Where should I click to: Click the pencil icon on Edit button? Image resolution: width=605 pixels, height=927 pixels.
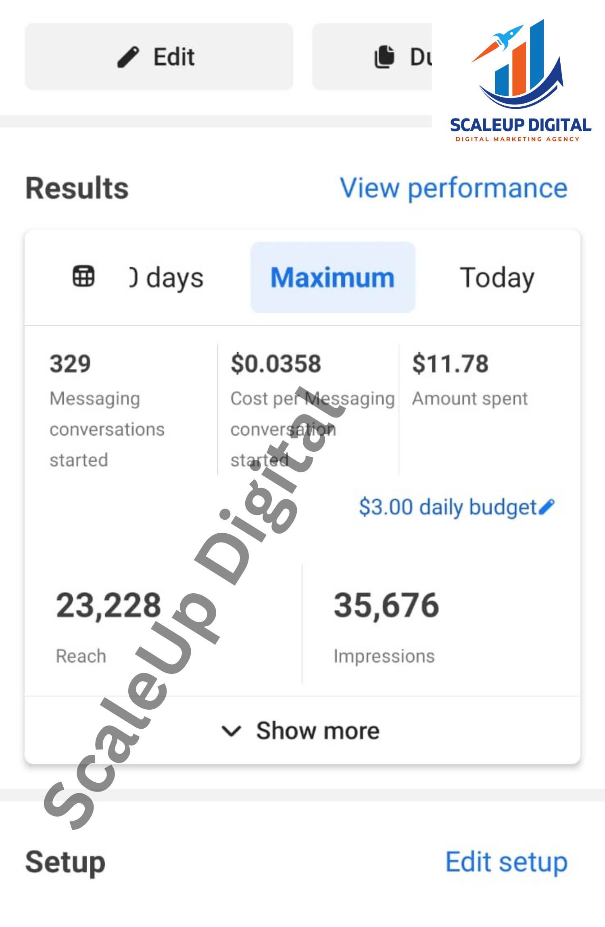[x=128, y=57]
